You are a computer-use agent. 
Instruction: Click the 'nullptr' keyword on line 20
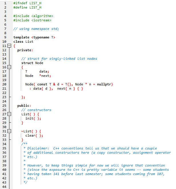click(x=104, y=84)
